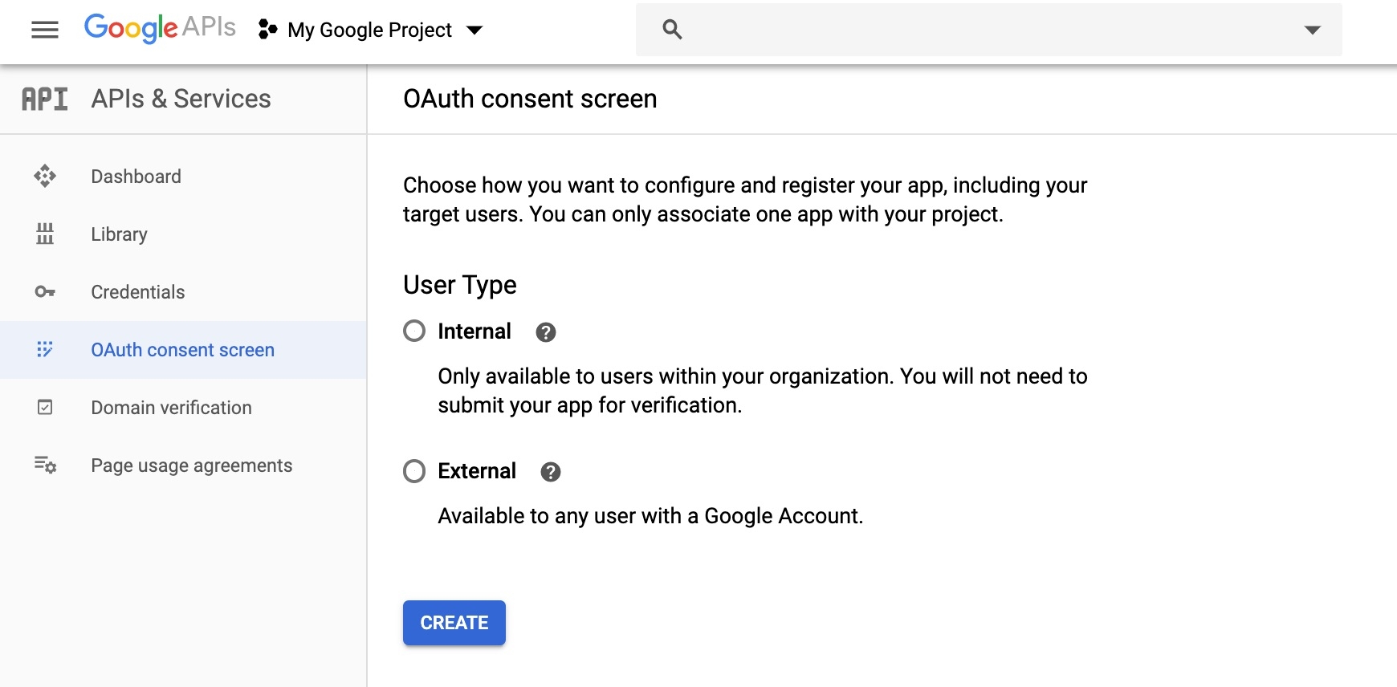Open the My Google Project selector dropdown
This screenshot has width=1397, height=687.
[371, 30]
